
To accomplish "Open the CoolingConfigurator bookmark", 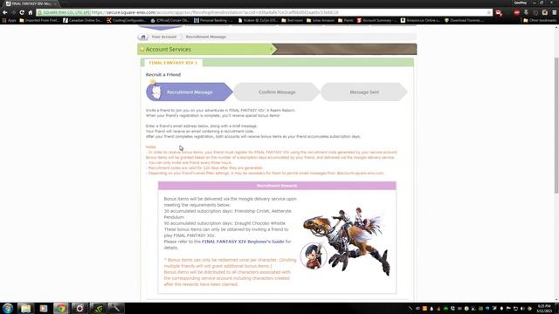I will [x=127, y=20].
